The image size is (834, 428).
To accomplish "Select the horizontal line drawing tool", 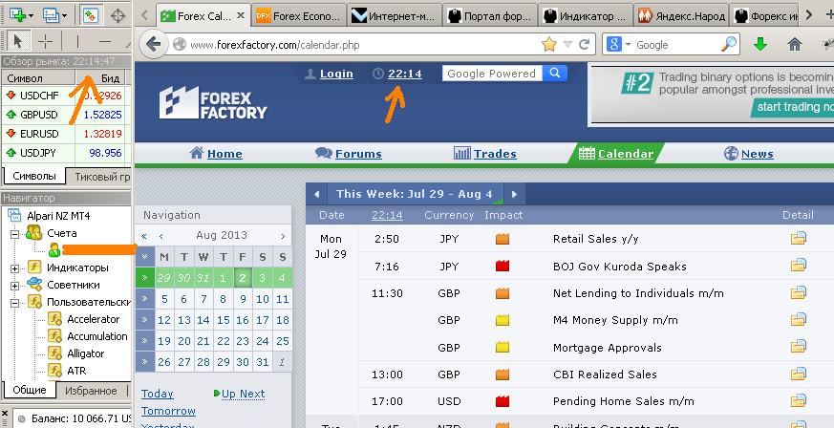I will [105, 41].
